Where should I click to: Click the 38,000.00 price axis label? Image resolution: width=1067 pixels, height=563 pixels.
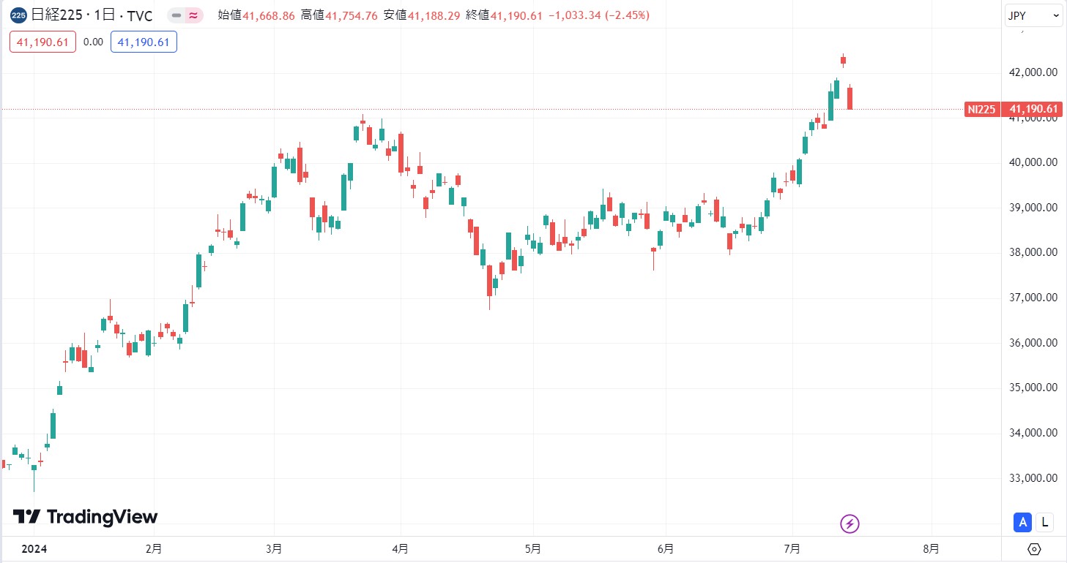pos(1033,252)
